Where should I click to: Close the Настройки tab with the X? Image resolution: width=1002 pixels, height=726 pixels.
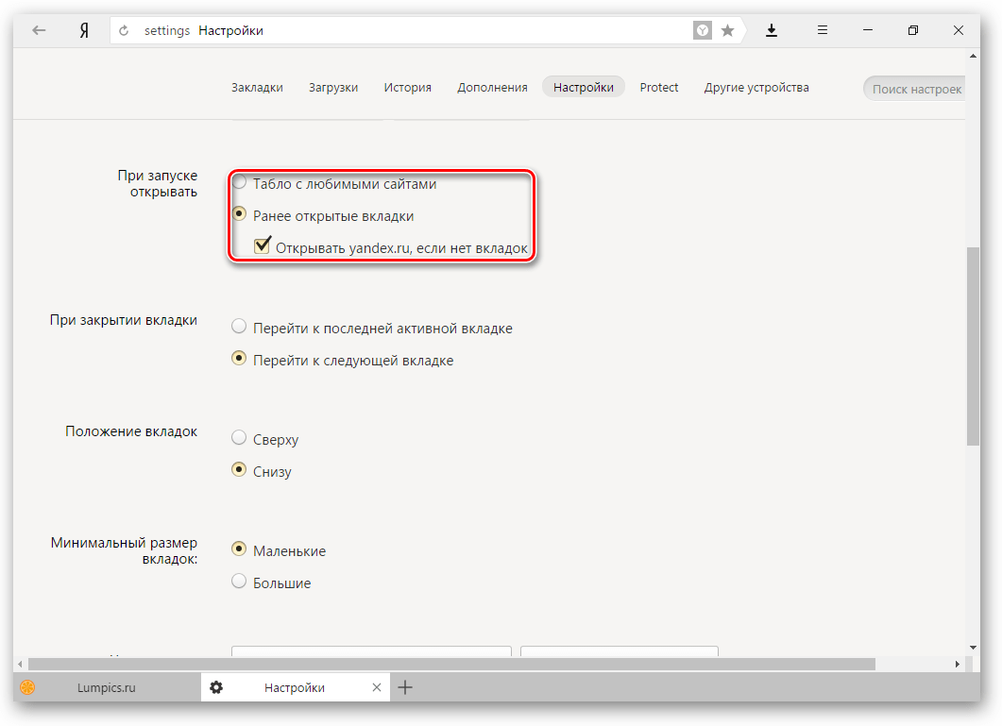click(377, 687)
